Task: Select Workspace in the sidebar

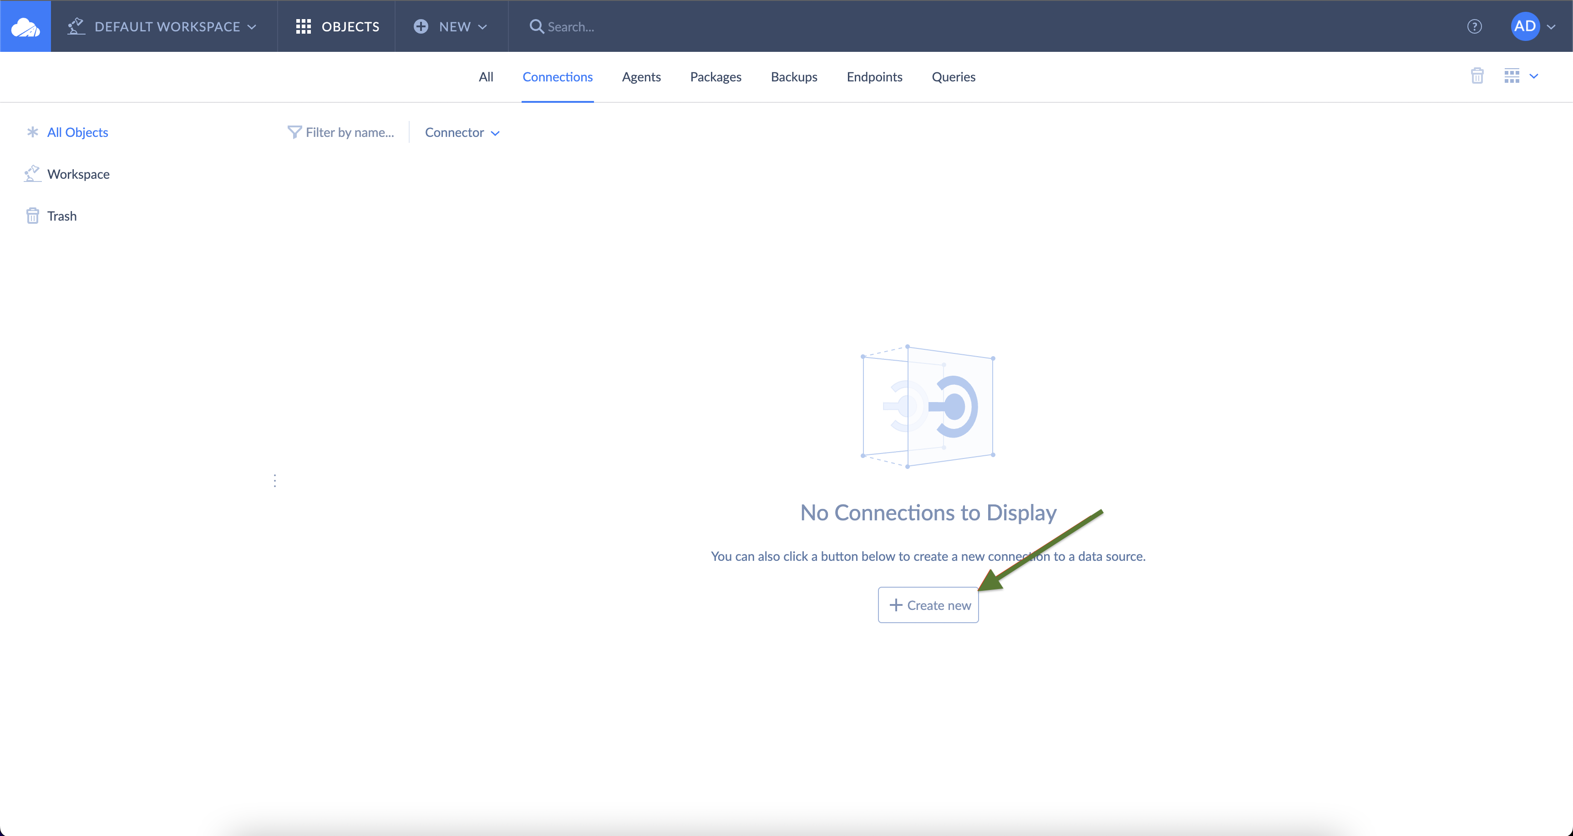Action: click(x=78, y=175)
